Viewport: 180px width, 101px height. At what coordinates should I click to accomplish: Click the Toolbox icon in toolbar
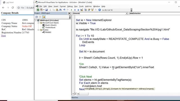pyautogui.click(x=96, y=10)
